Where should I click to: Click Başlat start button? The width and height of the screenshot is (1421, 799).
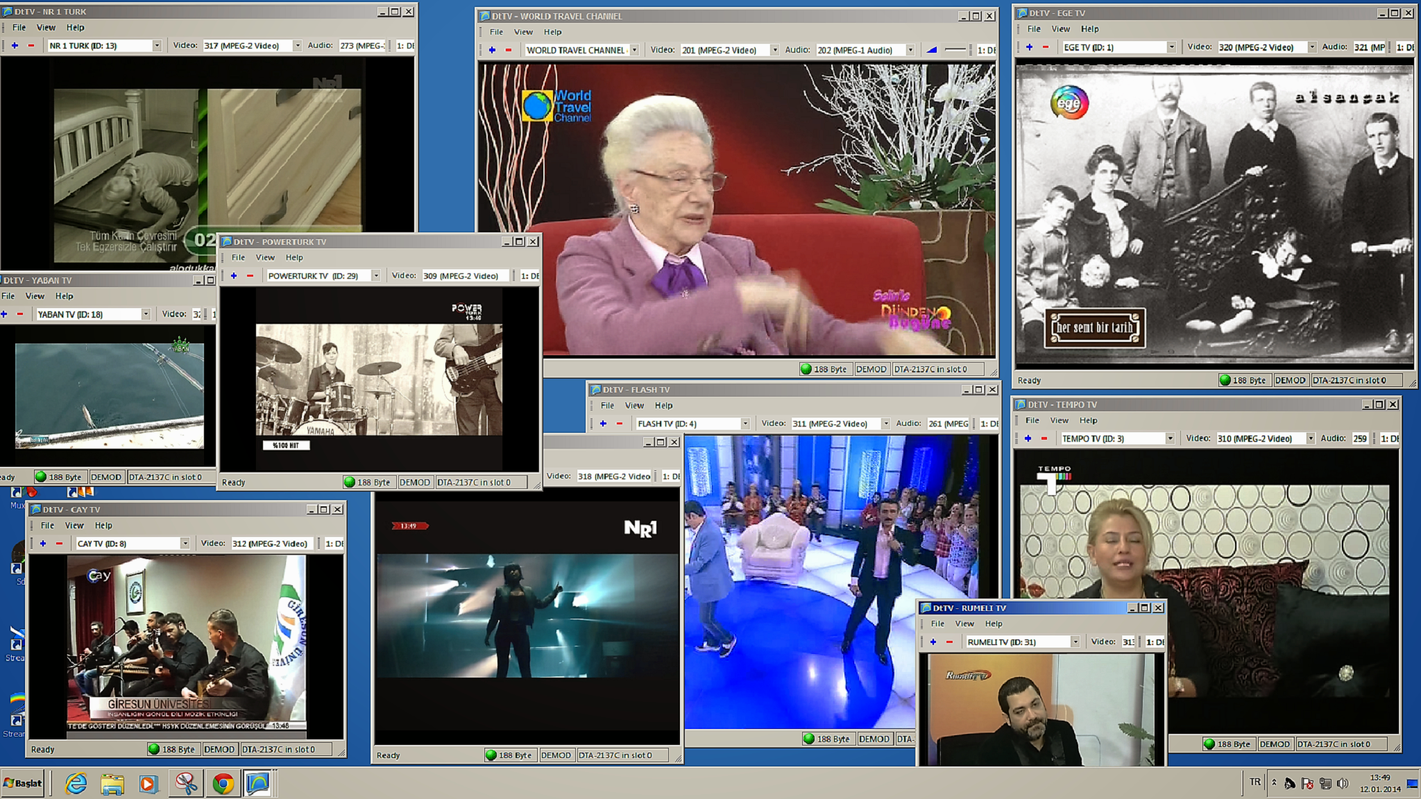[23, 783]
